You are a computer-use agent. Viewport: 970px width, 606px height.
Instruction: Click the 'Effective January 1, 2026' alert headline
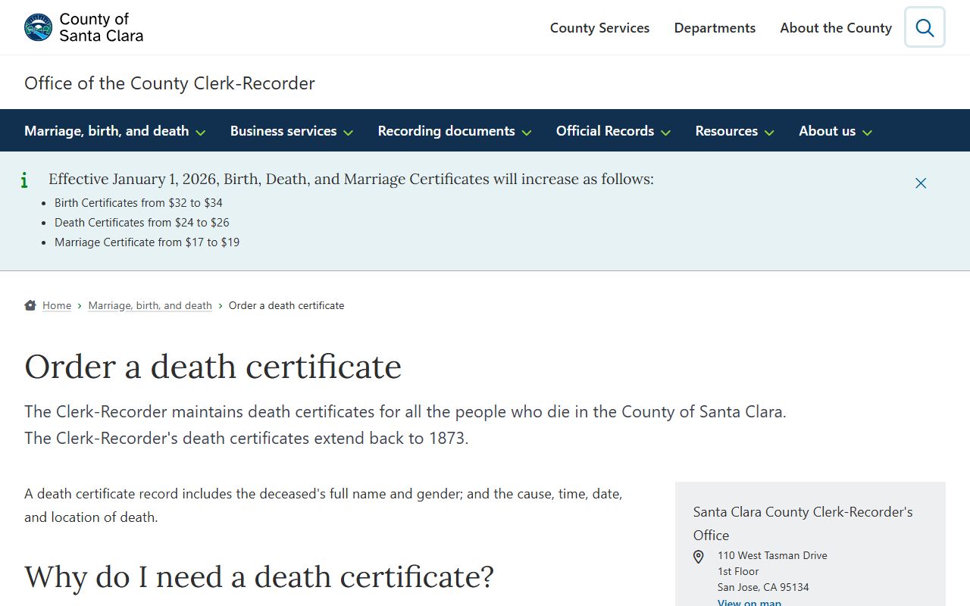coord(351,179)
